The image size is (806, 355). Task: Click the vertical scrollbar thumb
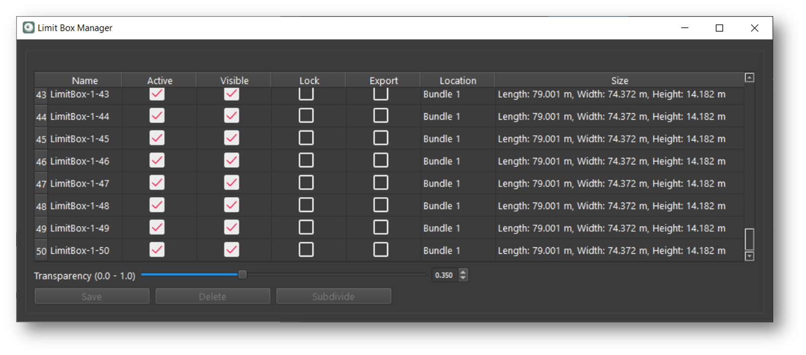[749, 239]
